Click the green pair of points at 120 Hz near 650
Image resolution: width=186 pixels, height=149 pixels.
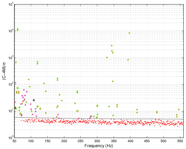point(38,63)
